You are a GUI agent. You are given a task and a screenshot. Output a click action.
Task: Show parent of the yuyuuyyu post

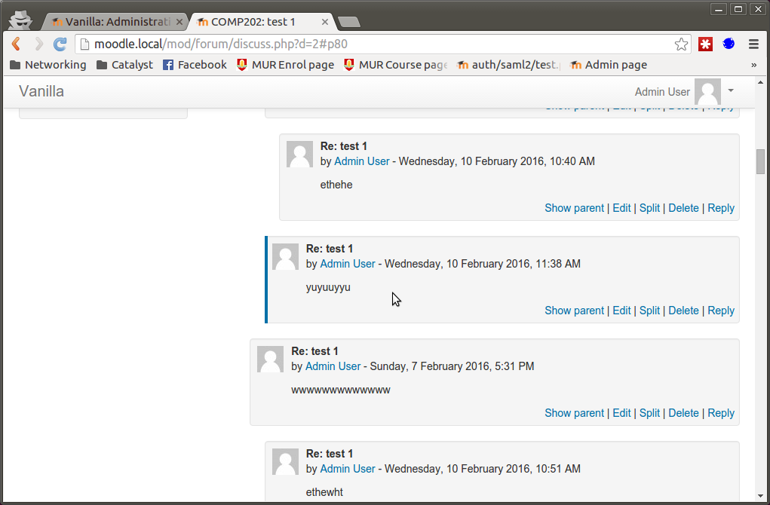coord(574,311)
